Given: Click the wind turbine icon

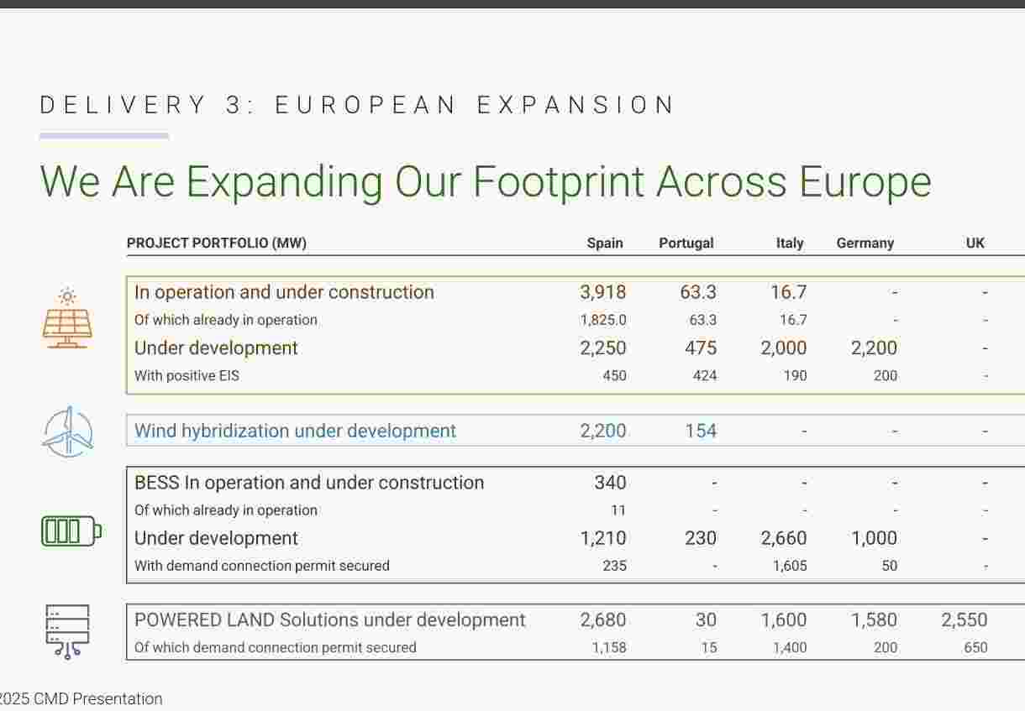Looking at the screenshot, I should click(68, 431).
